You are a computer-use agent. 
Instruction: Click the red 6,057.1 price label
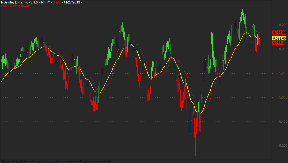(x=278, y=43)
